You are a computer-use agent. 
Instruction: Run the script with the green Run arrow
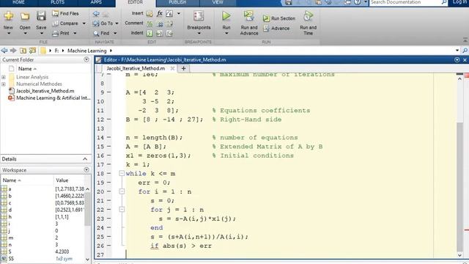point(226,16)
